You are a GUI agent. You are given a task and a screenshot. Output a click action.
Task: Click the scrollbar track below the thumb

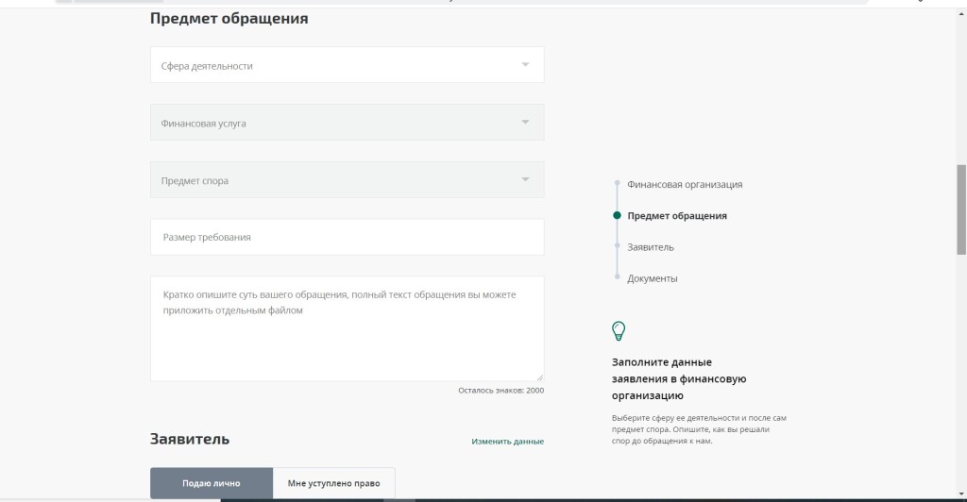click(961, 377)
